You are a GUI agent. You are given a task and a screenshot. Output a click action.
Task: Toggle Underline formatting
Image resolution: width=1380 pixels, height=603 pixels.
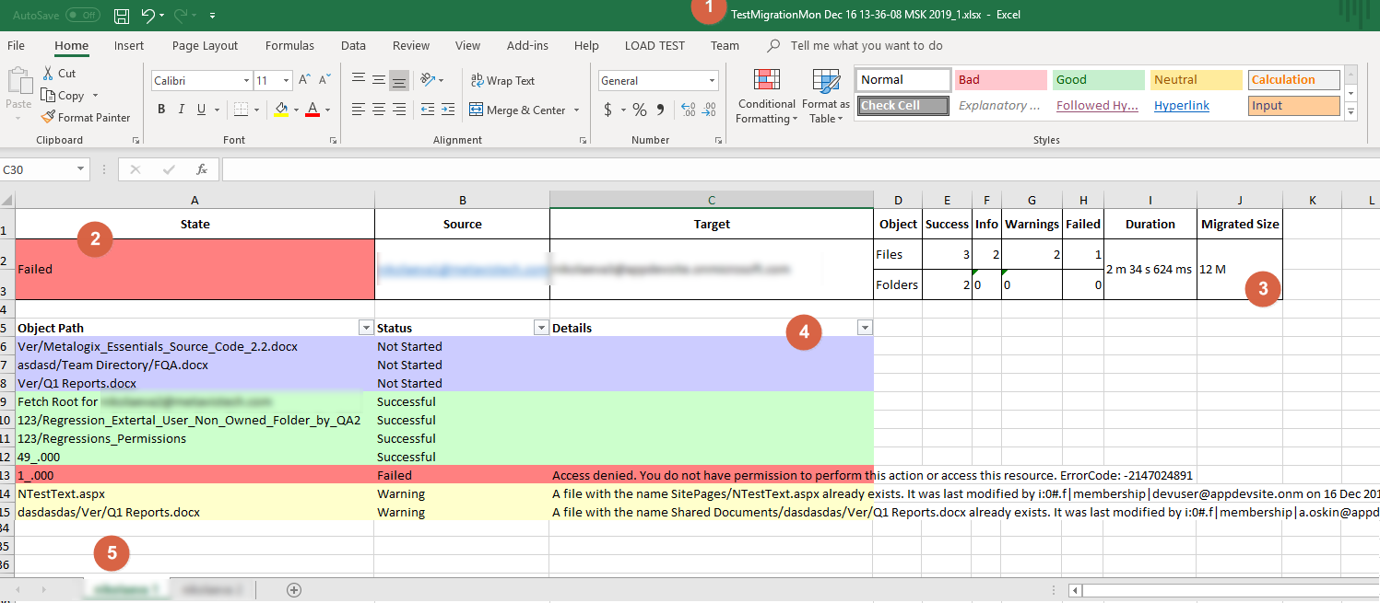point(202,110)
